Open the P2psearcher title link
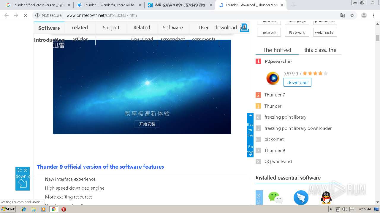The height and width of the screenshot is (213, 380). [278, 61]
